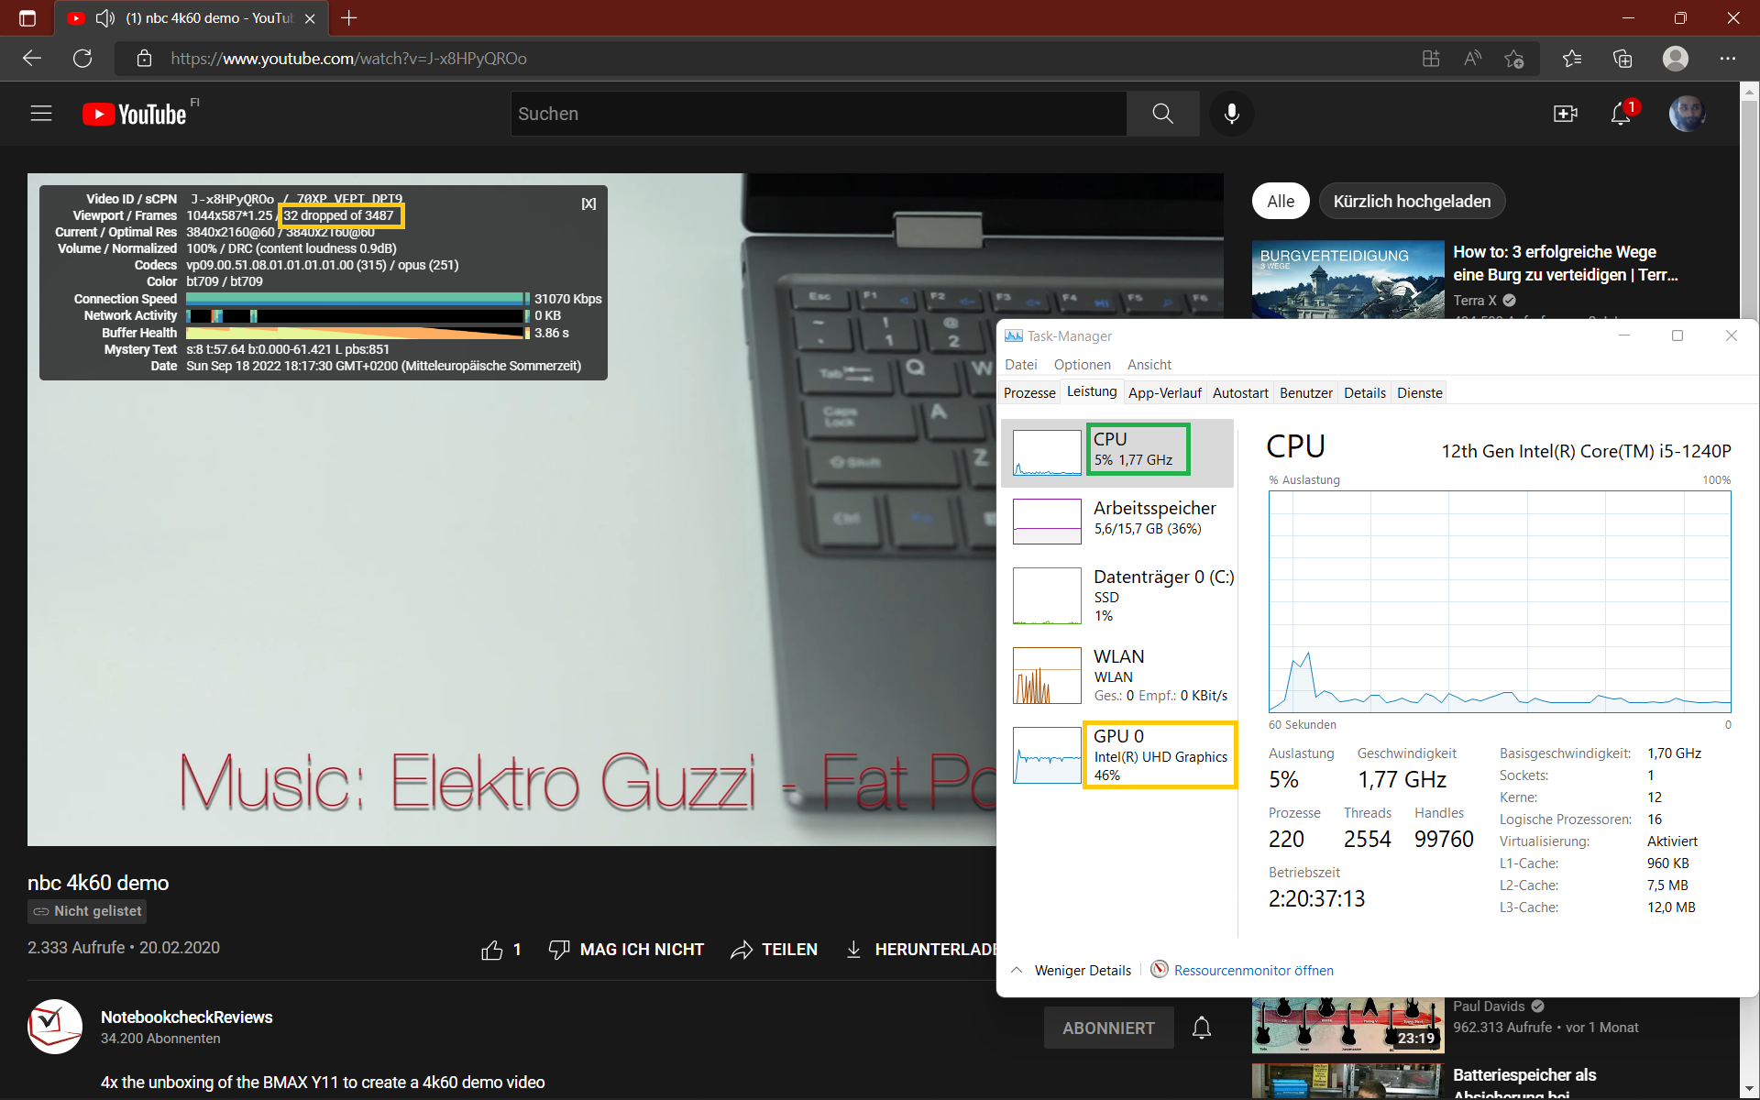Open the Optionen menu in Task-Manager
Image resolution: width=1760 pixels, height=1100 pixels.
[x=1082, y=365]
